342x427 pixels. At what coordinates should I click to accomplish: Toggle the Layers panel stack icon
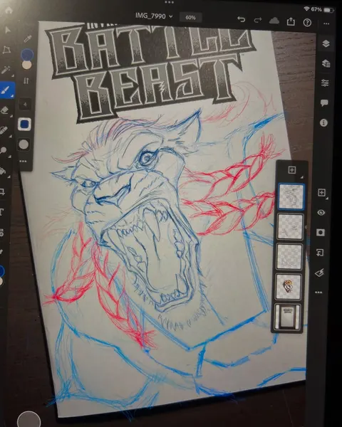[x=326, y=43]
